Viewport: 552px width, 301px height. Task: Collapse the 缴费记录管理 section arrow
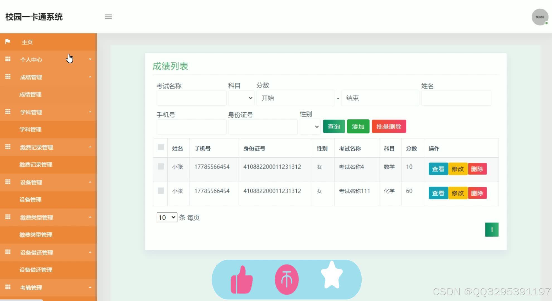[x=90, y=147]
